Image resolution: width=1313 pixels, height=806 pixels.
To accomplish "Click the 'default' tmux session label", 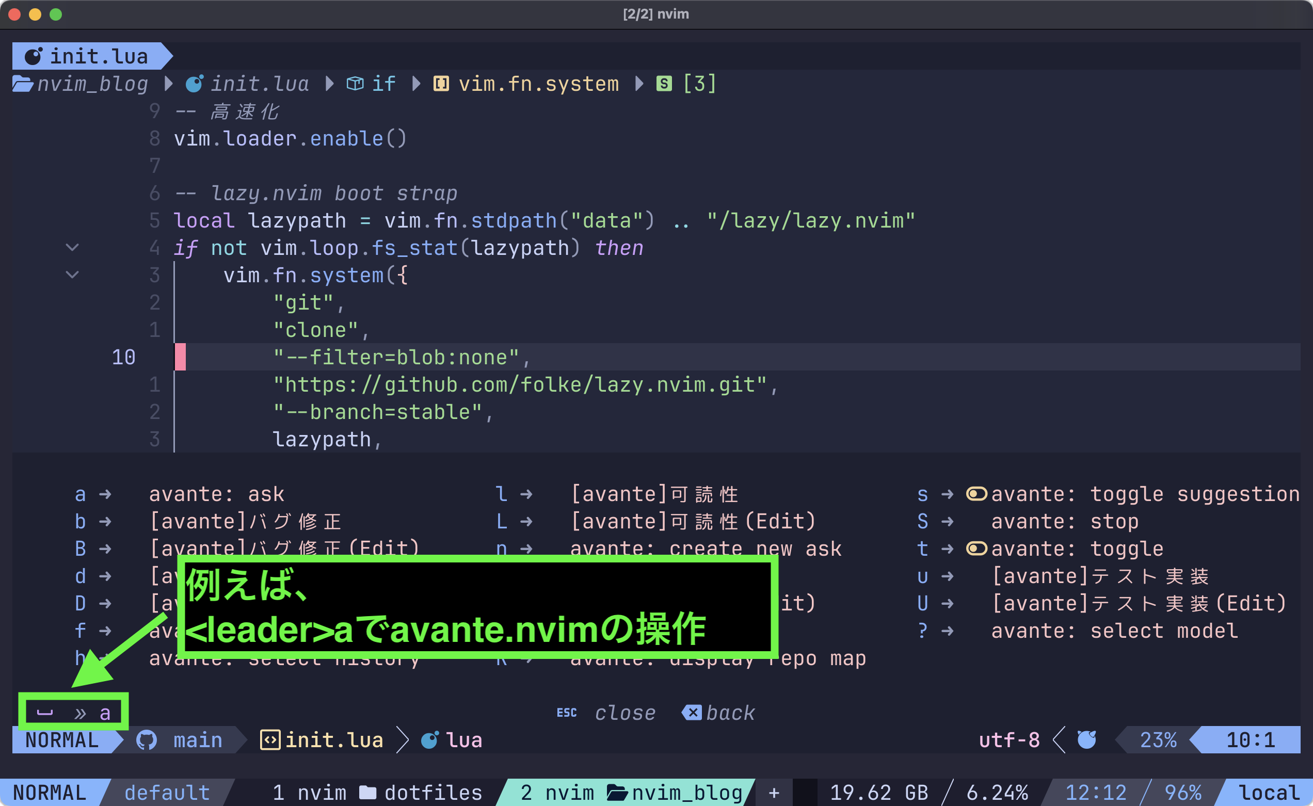I will (x=167, y=793).
